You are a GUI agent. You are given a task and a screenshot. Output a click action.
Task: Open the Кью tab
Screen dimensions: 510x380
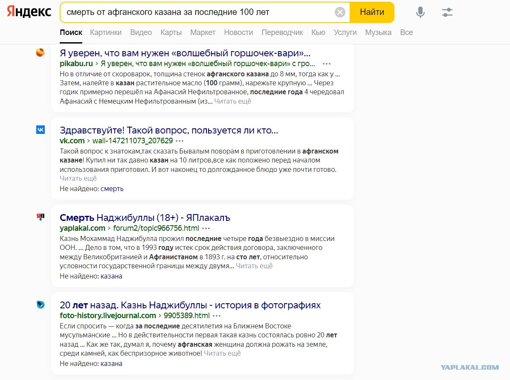coord(318,32)
